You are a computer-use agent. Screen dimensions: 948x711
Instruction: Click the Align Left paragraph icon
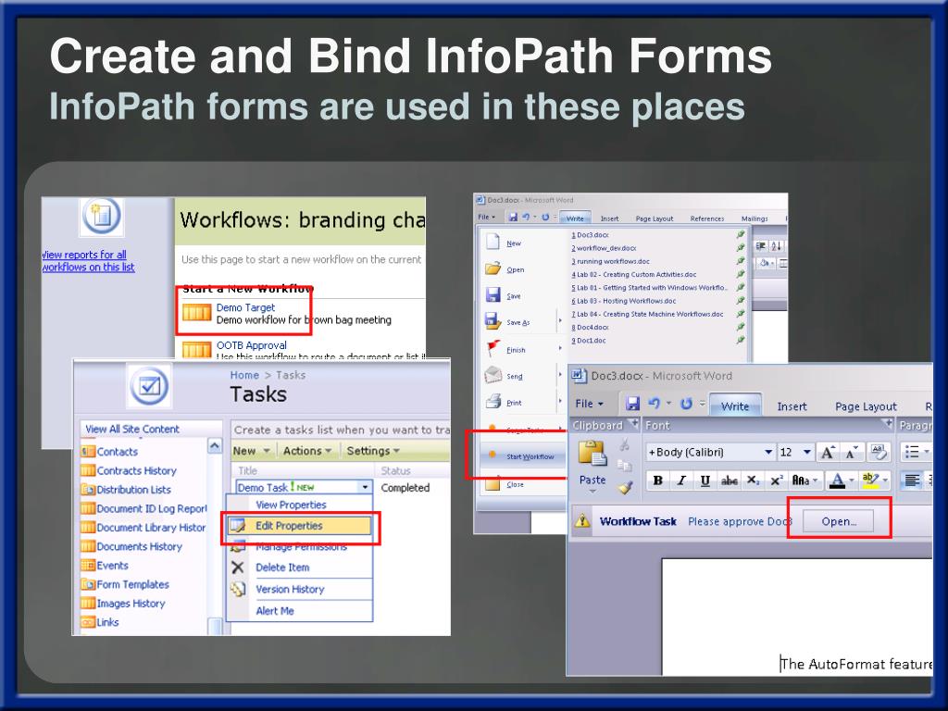coord(912,480)
